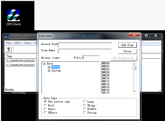This screenshot has height=121, width=165.
Task: Select the Use native type radio button
Action: click(45, 102)
